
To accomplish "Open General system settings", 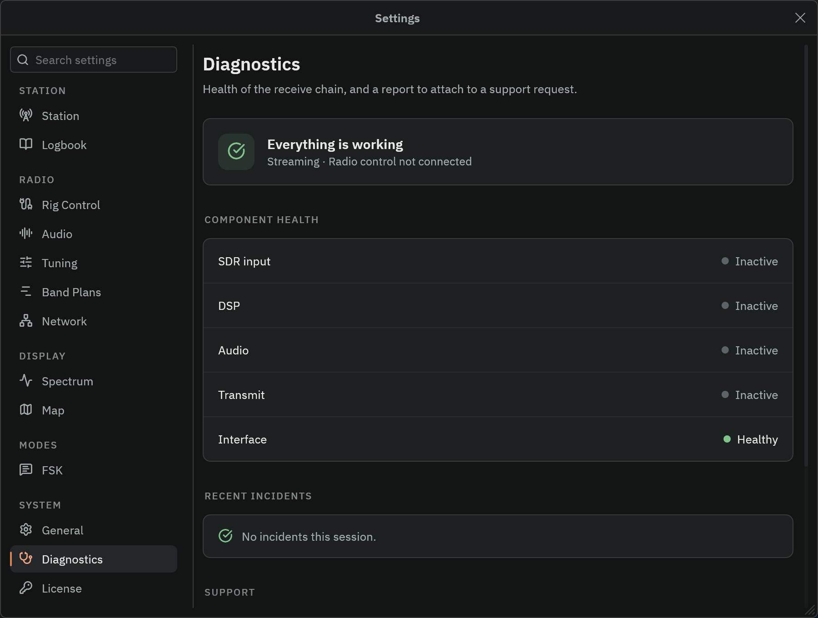I will coord(94,530).
